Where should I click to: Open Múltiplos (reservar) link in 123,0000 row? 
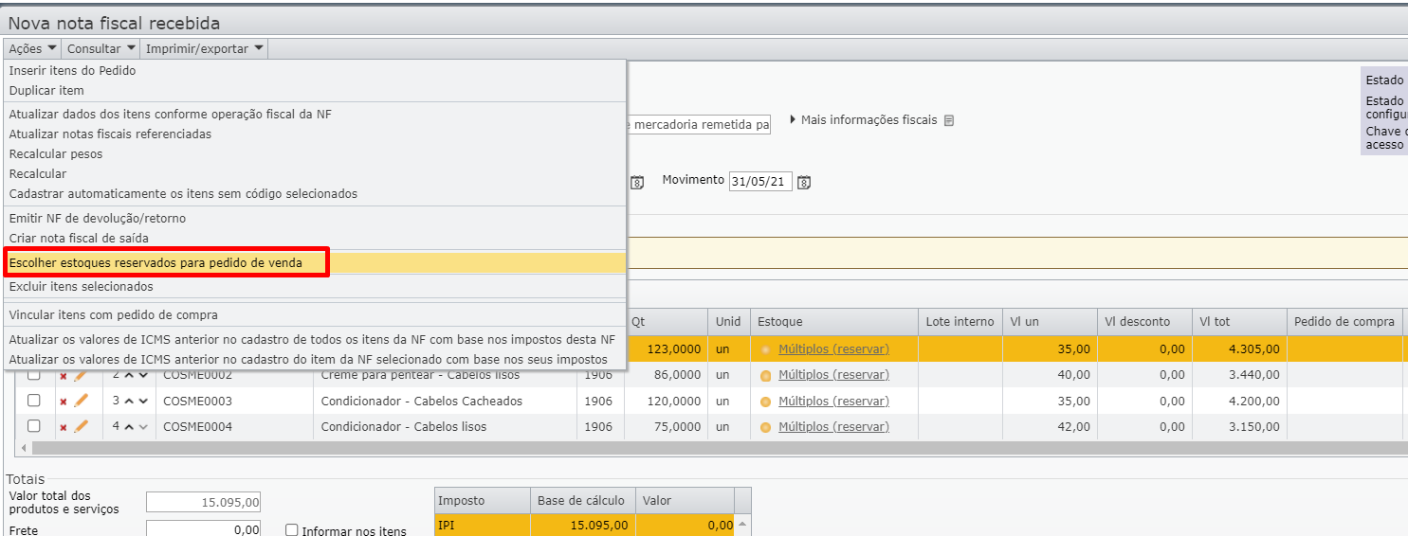[x=833, y=349]
